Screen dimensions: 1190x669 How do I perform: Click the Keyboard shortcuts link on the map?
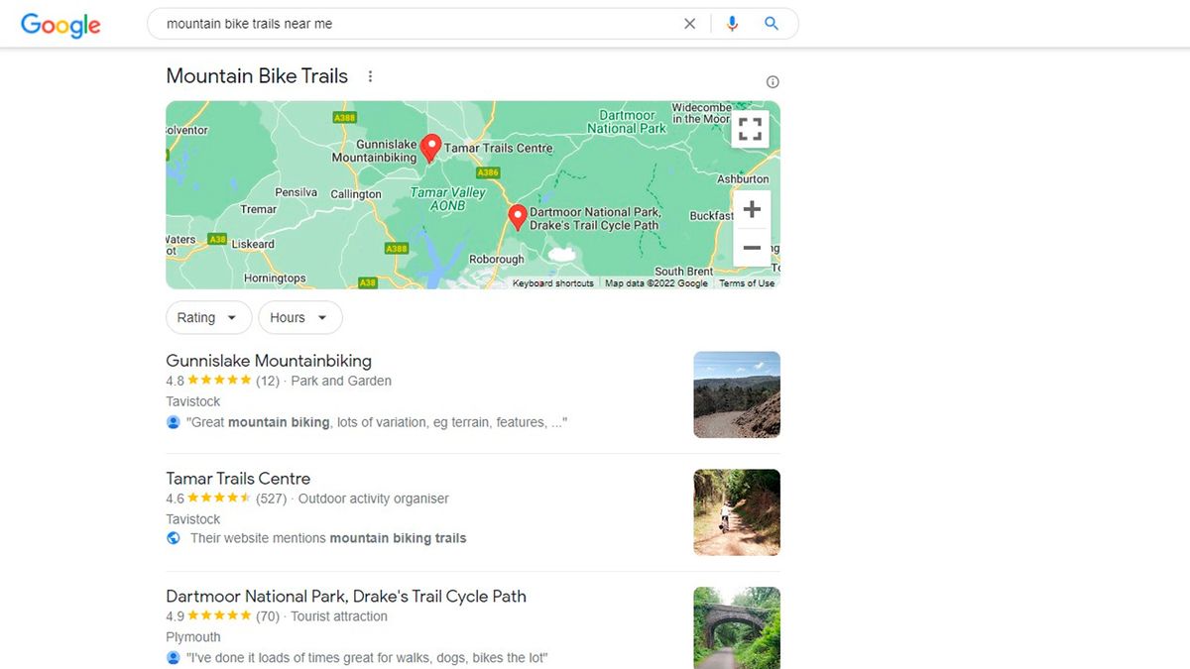click(x=552, y=282)
